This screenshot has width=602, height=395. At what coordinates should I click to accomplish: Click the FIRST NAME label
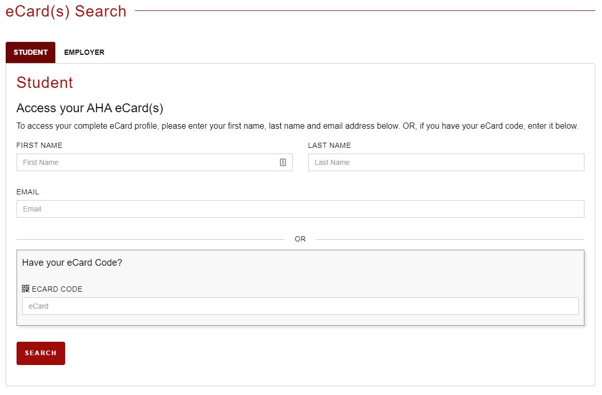[x=39, y=145]
